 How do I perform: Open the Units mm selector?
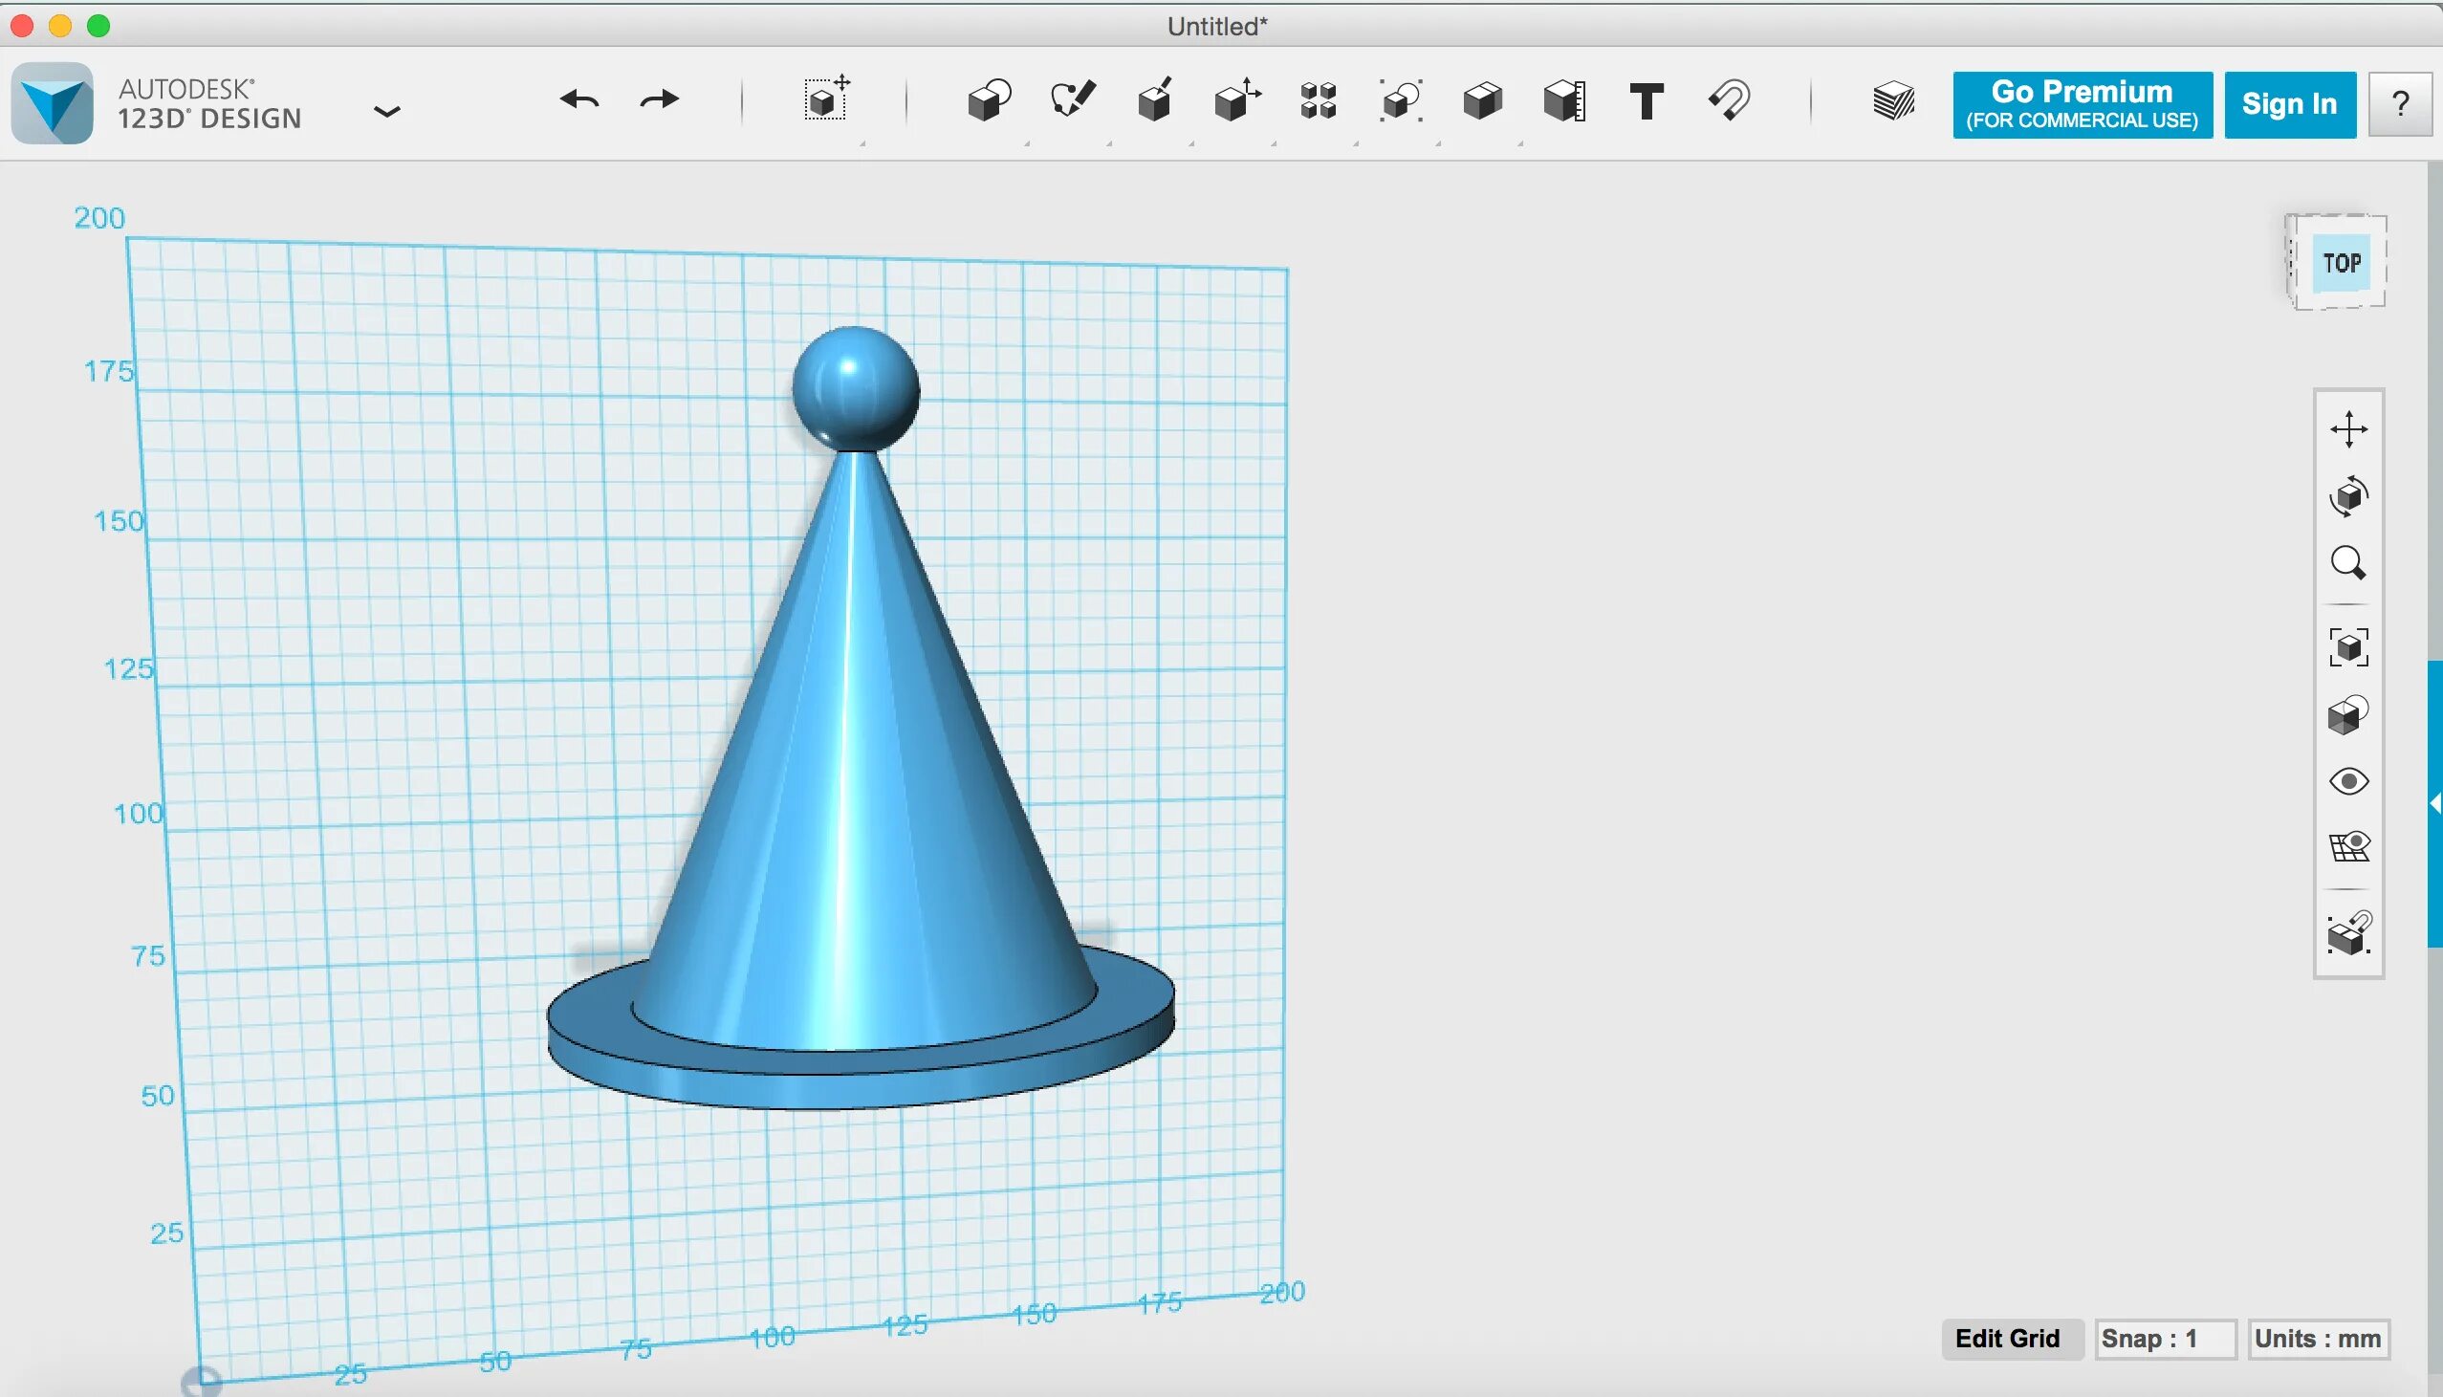pos(2318,1339)
